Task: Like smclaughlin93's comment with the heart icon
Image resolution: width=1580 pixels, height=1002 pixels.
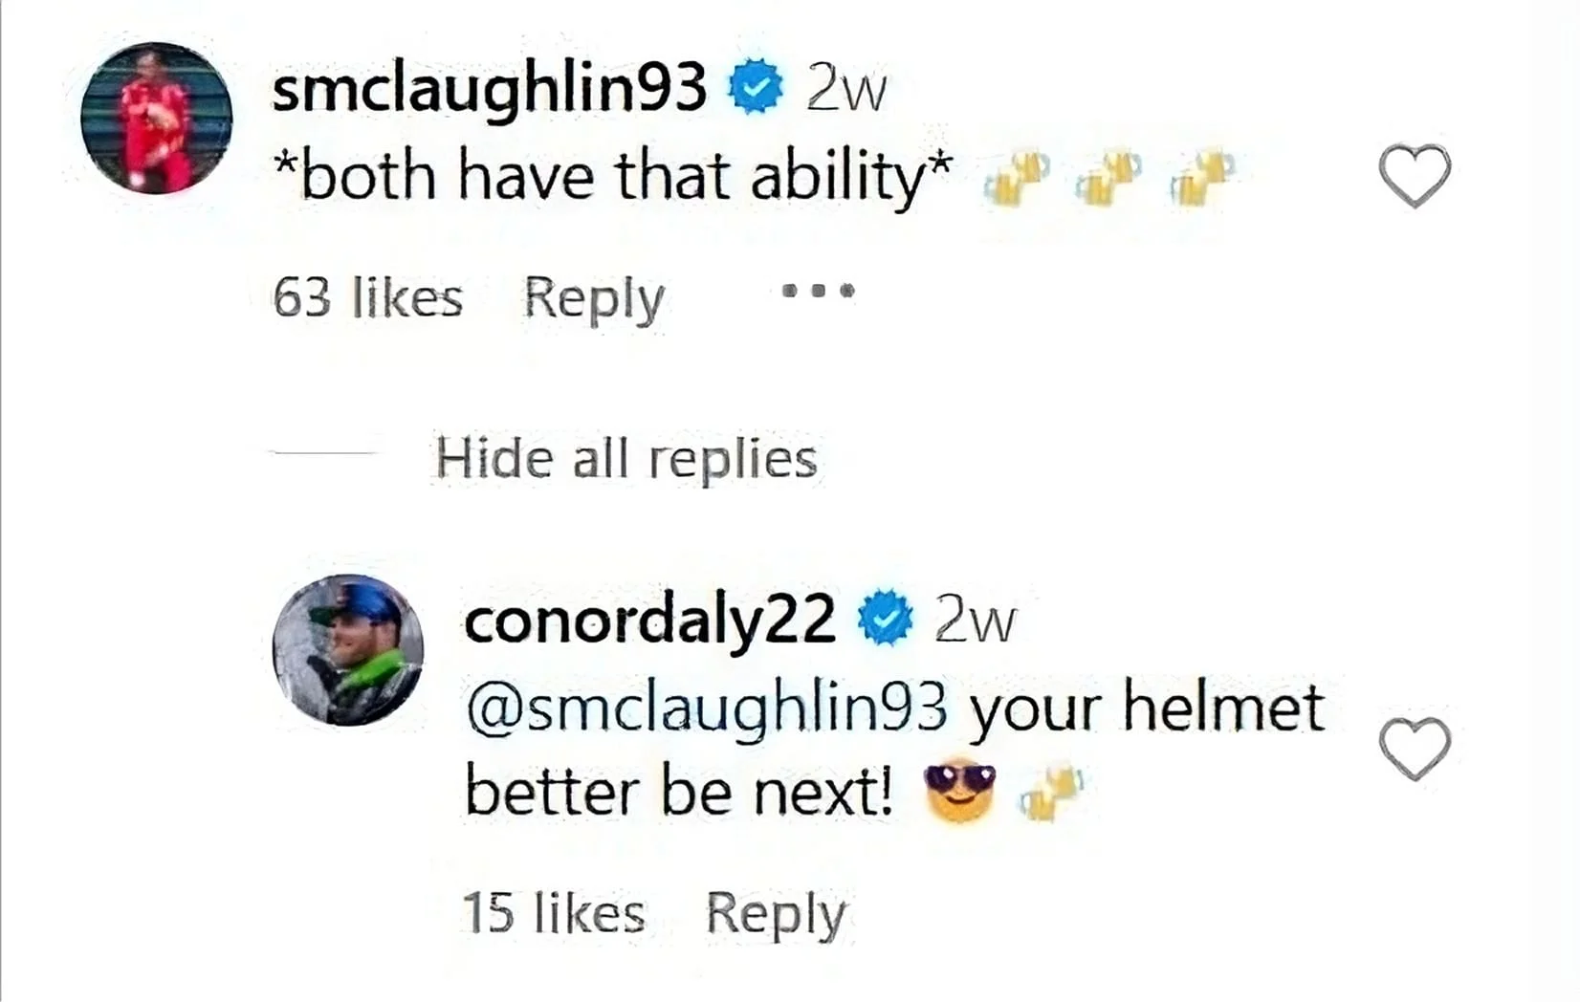Action: (1414, 174)
